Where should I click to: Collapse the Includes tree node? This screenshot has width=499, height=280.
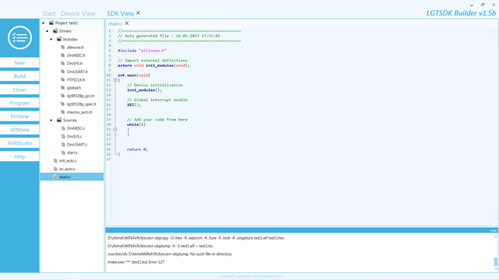coord(51,40)
